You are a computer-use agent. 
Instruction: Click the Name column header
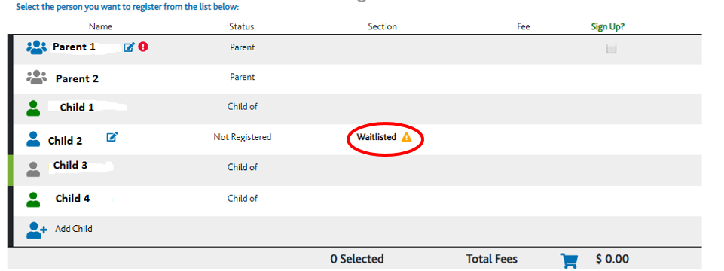click(x=101, y=27)
